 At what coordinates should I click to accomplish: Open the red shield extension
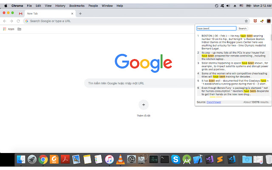[x=255, y=21]
